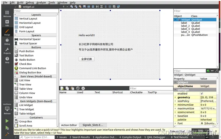Select label_3 in the object inspector
Screen dimensions: 221x139
195,29
